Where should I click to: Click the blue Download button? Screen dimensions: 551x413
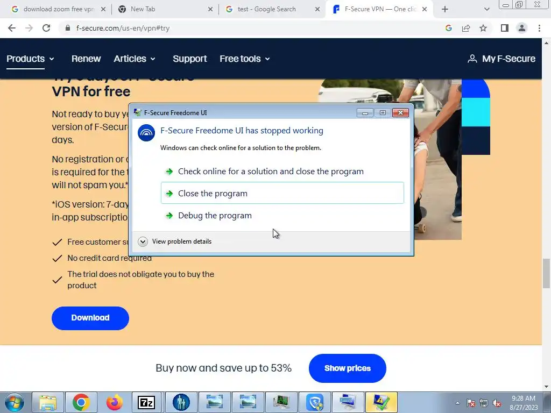click(x=90, y=318)
